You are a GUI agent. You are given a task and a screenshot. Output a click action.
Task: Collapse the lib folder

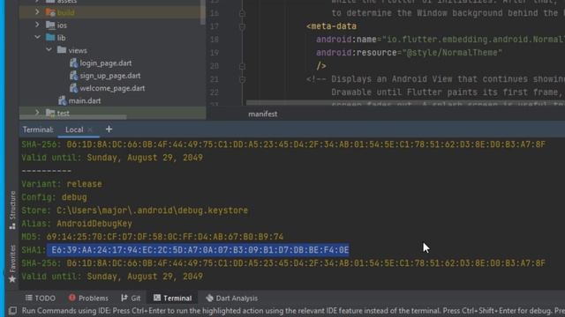coord(37,37)
